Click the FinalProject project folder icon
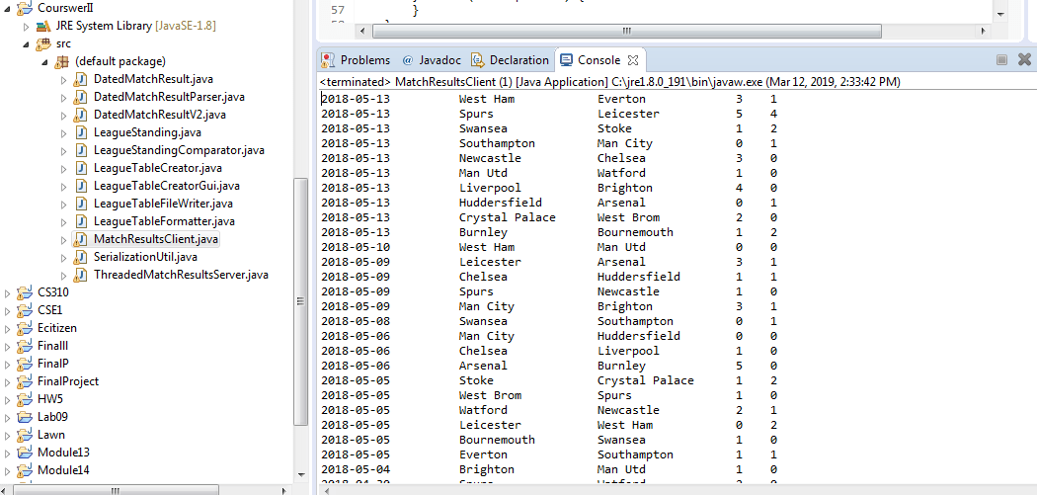The image size is (1037, 495). (x=25, y=381)
